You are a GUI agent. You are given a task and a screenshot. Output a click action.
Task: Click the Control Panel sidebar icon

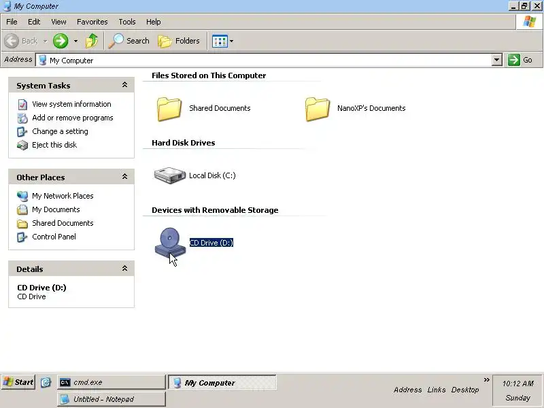tap(22, 237)
